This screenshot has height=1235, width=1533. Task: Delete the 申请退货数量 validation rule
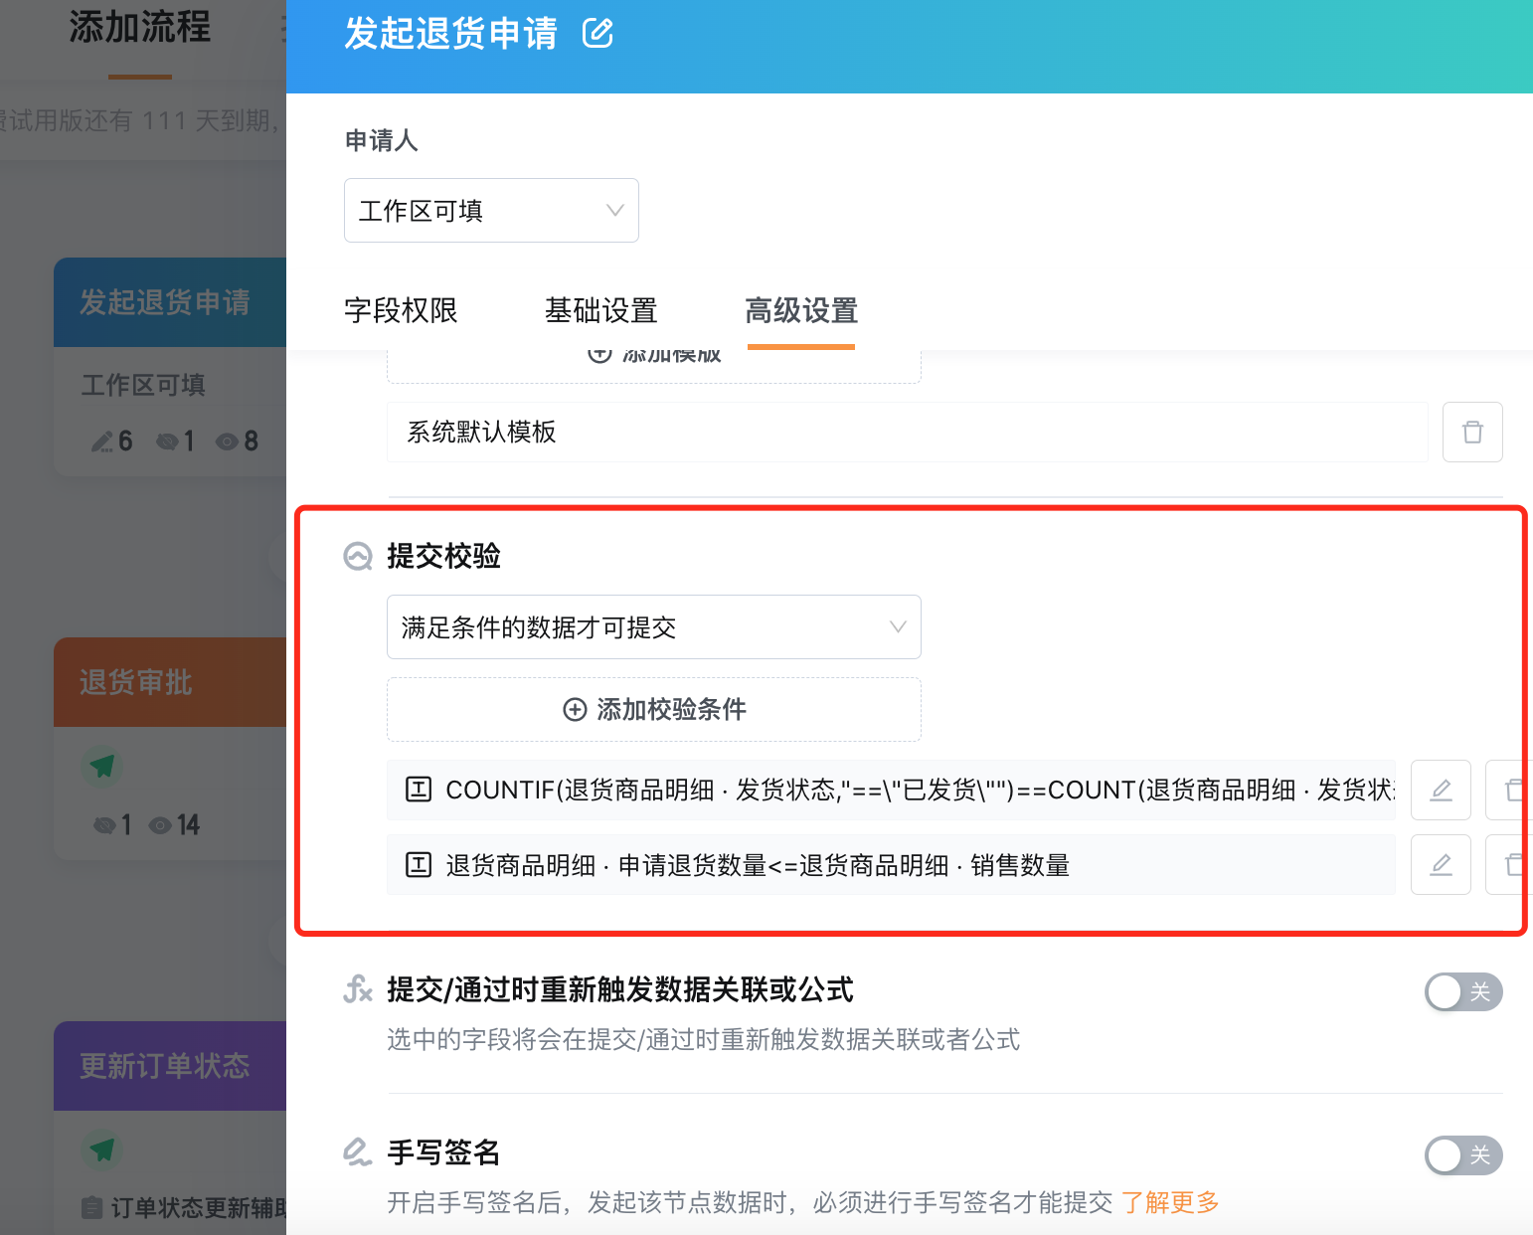pos(1509,864)
